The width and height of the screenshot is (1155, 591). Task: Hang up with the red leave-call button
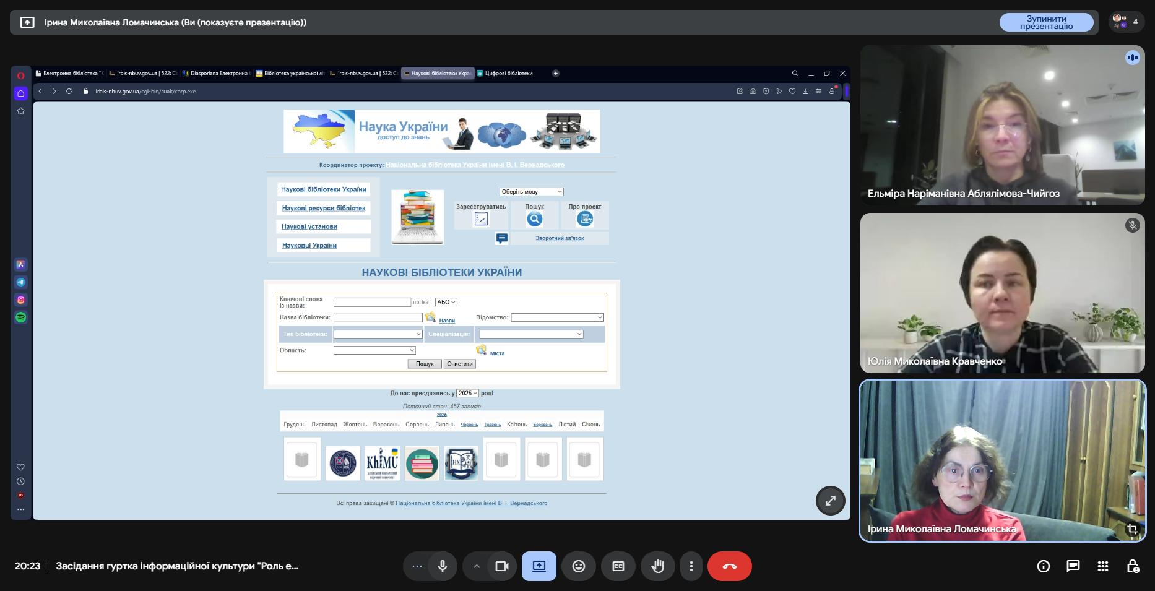[729, 566]
